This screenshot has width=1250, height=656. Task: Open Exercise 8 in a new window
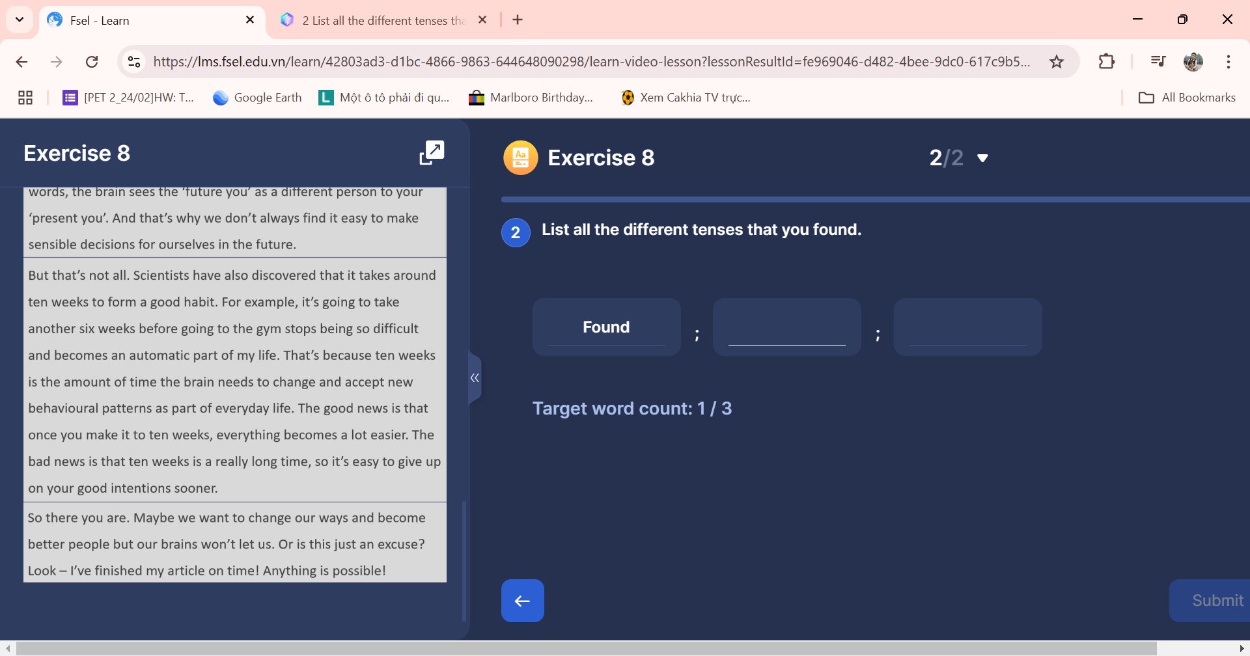click(x=431, y=152)
